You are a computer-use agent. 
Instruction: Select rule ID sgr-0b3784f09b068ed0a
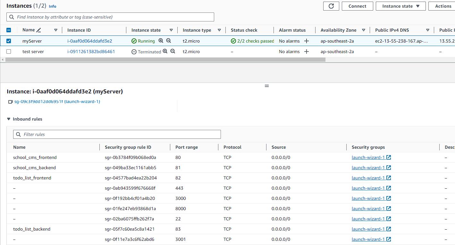131,157
